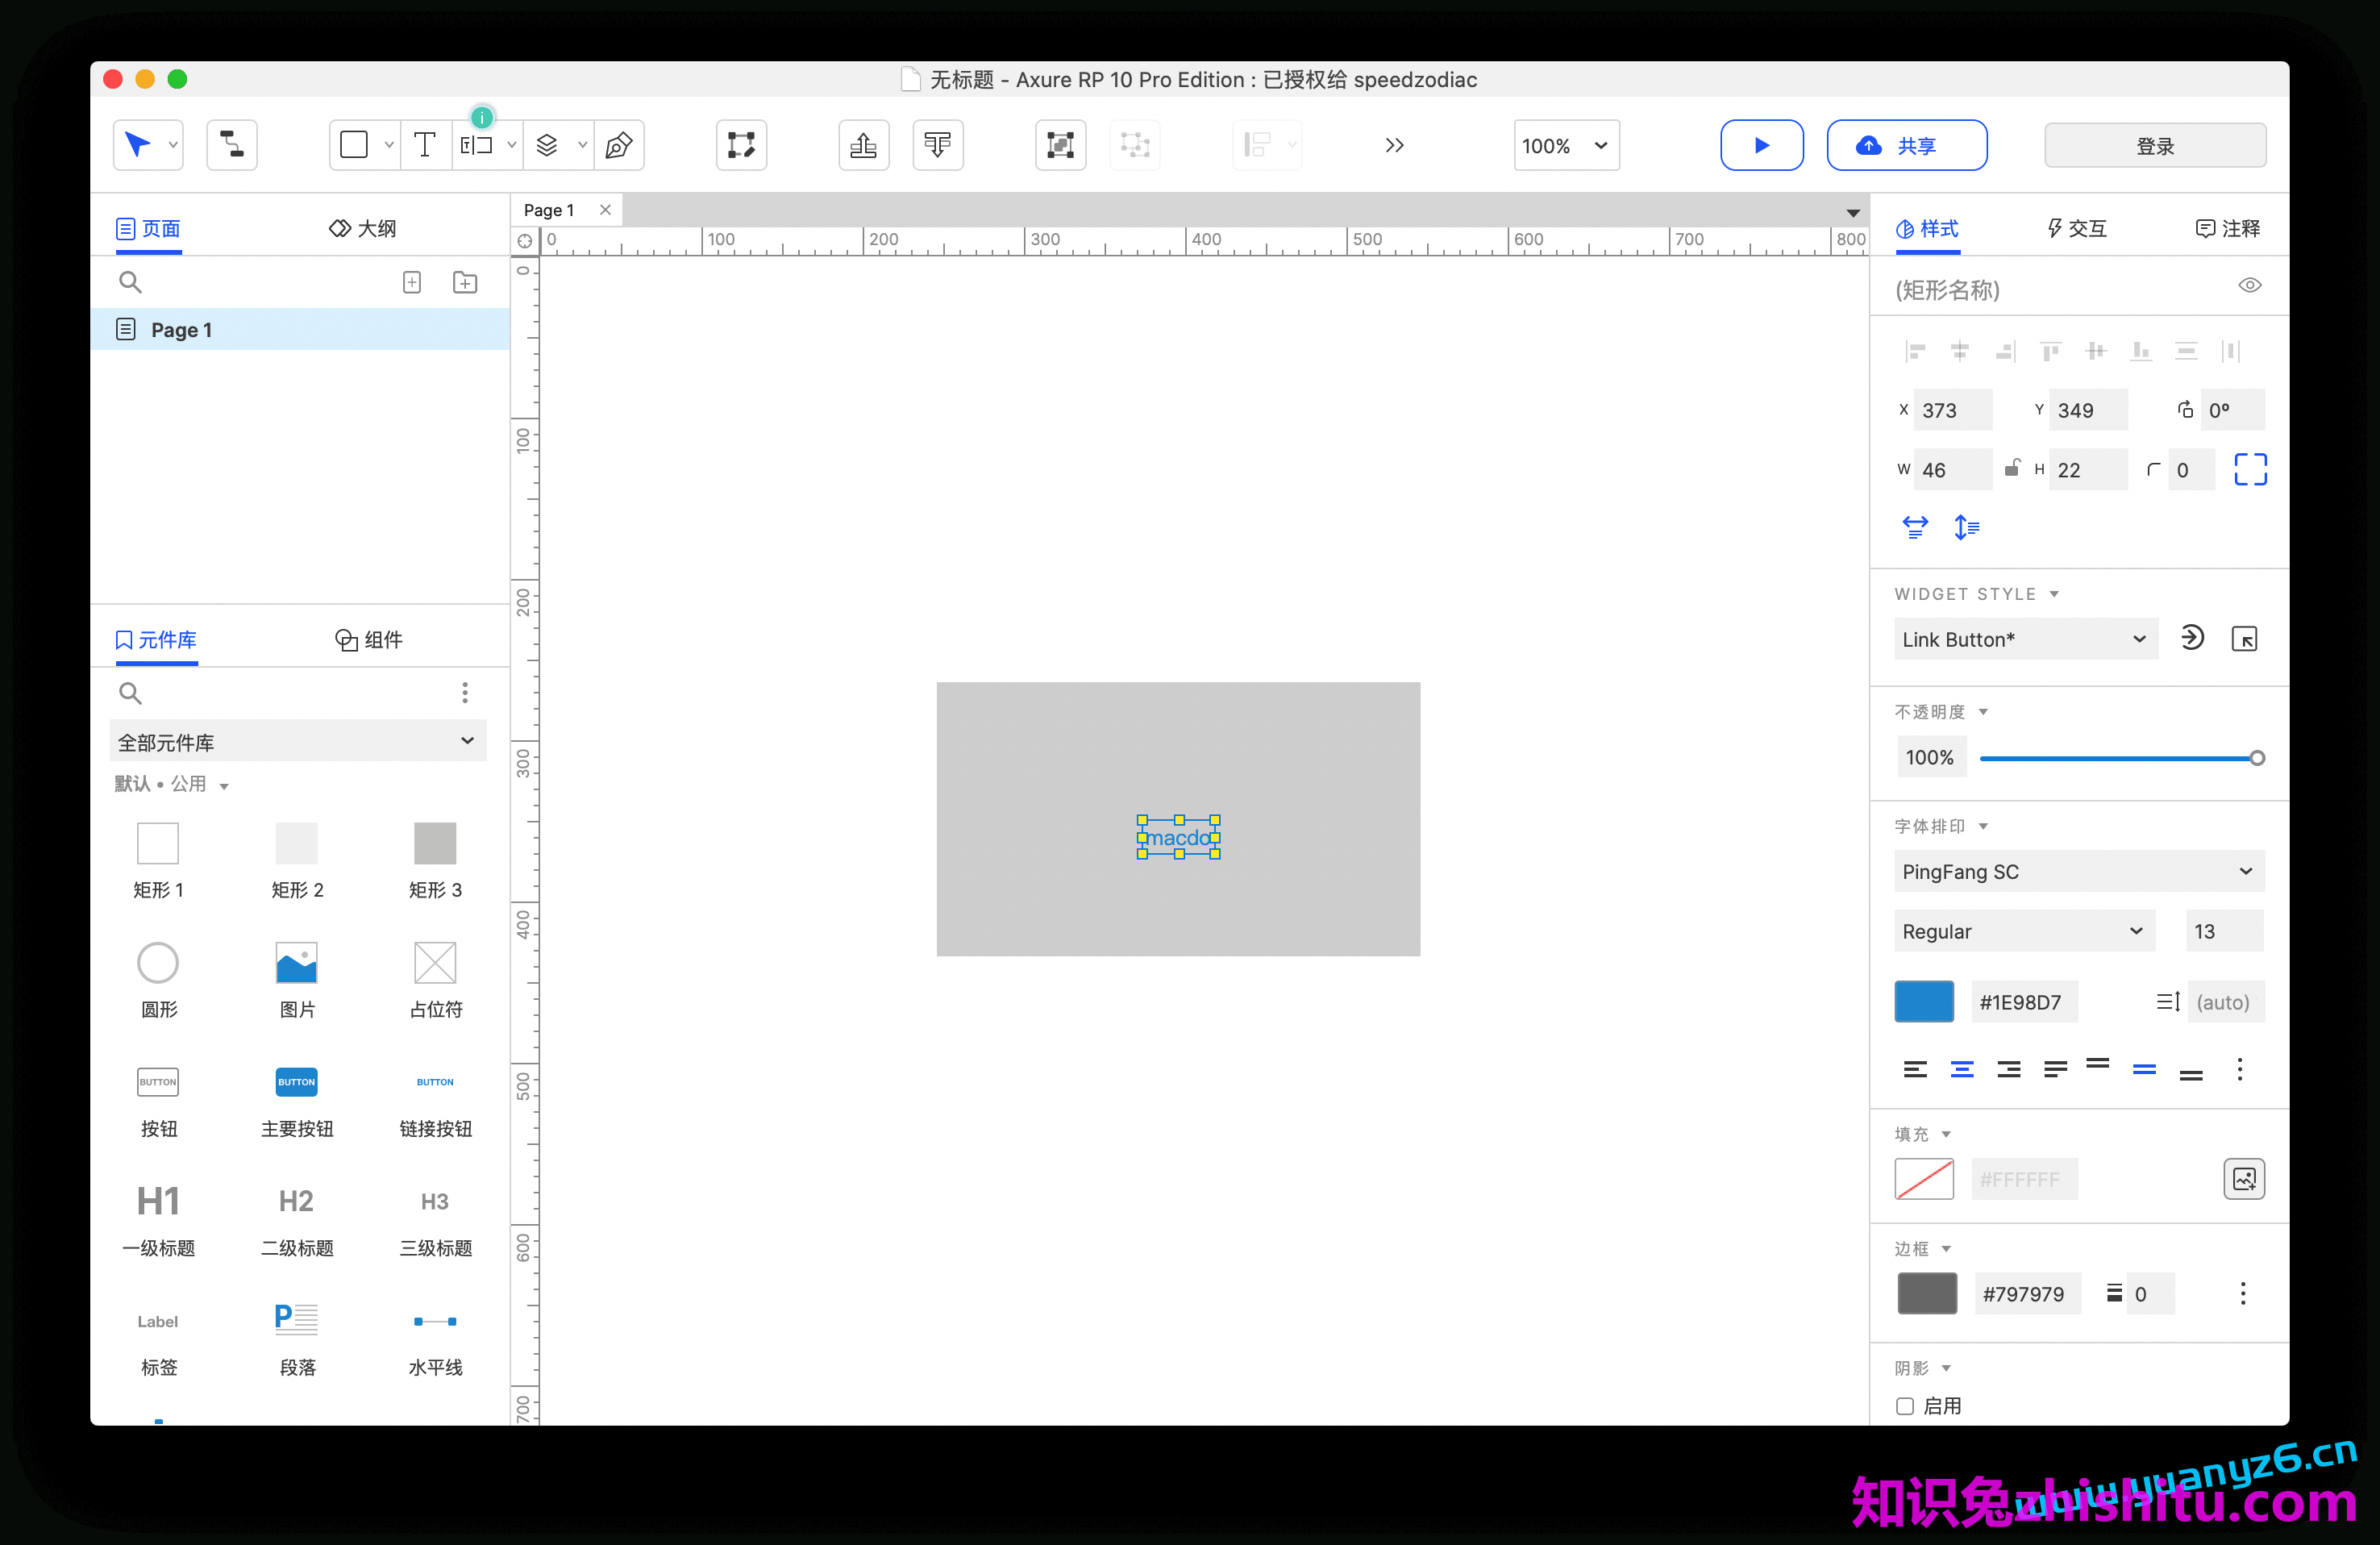Viewport: 2380px width, 1545px height.
Task: Click the border color swatch #797979
Action: coord(1927,1294)
